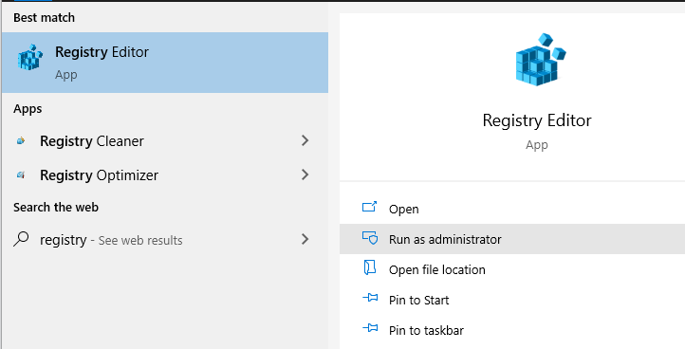Image resolution: width=685 pixels, height=349 pixels.
Task: Click the Registry Cleaner app icon
Action: point(21,140)
